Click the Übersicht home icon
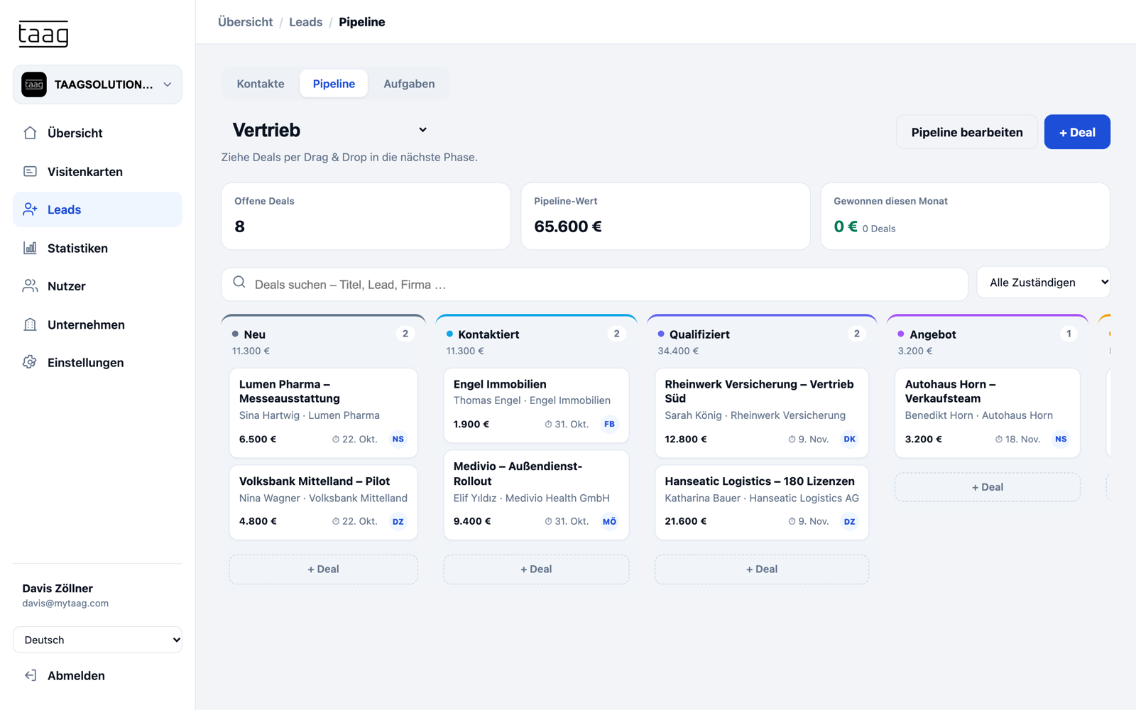The height and width of the screenshot is (710, 1136). pyautogui.click(x=30, y=133)
